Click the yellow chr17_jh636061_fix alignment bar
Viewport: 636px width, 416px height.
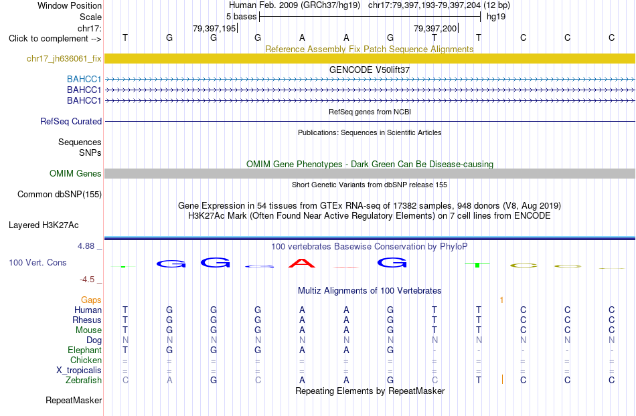coord(370,58)
